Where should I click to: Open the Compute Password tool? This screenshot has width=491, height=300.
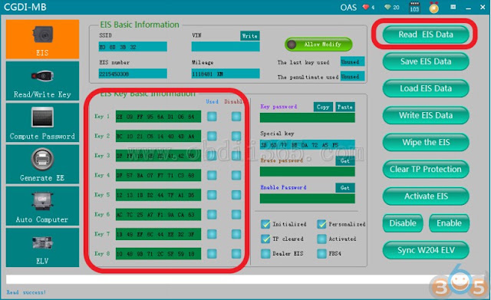[x=42, y=123]
